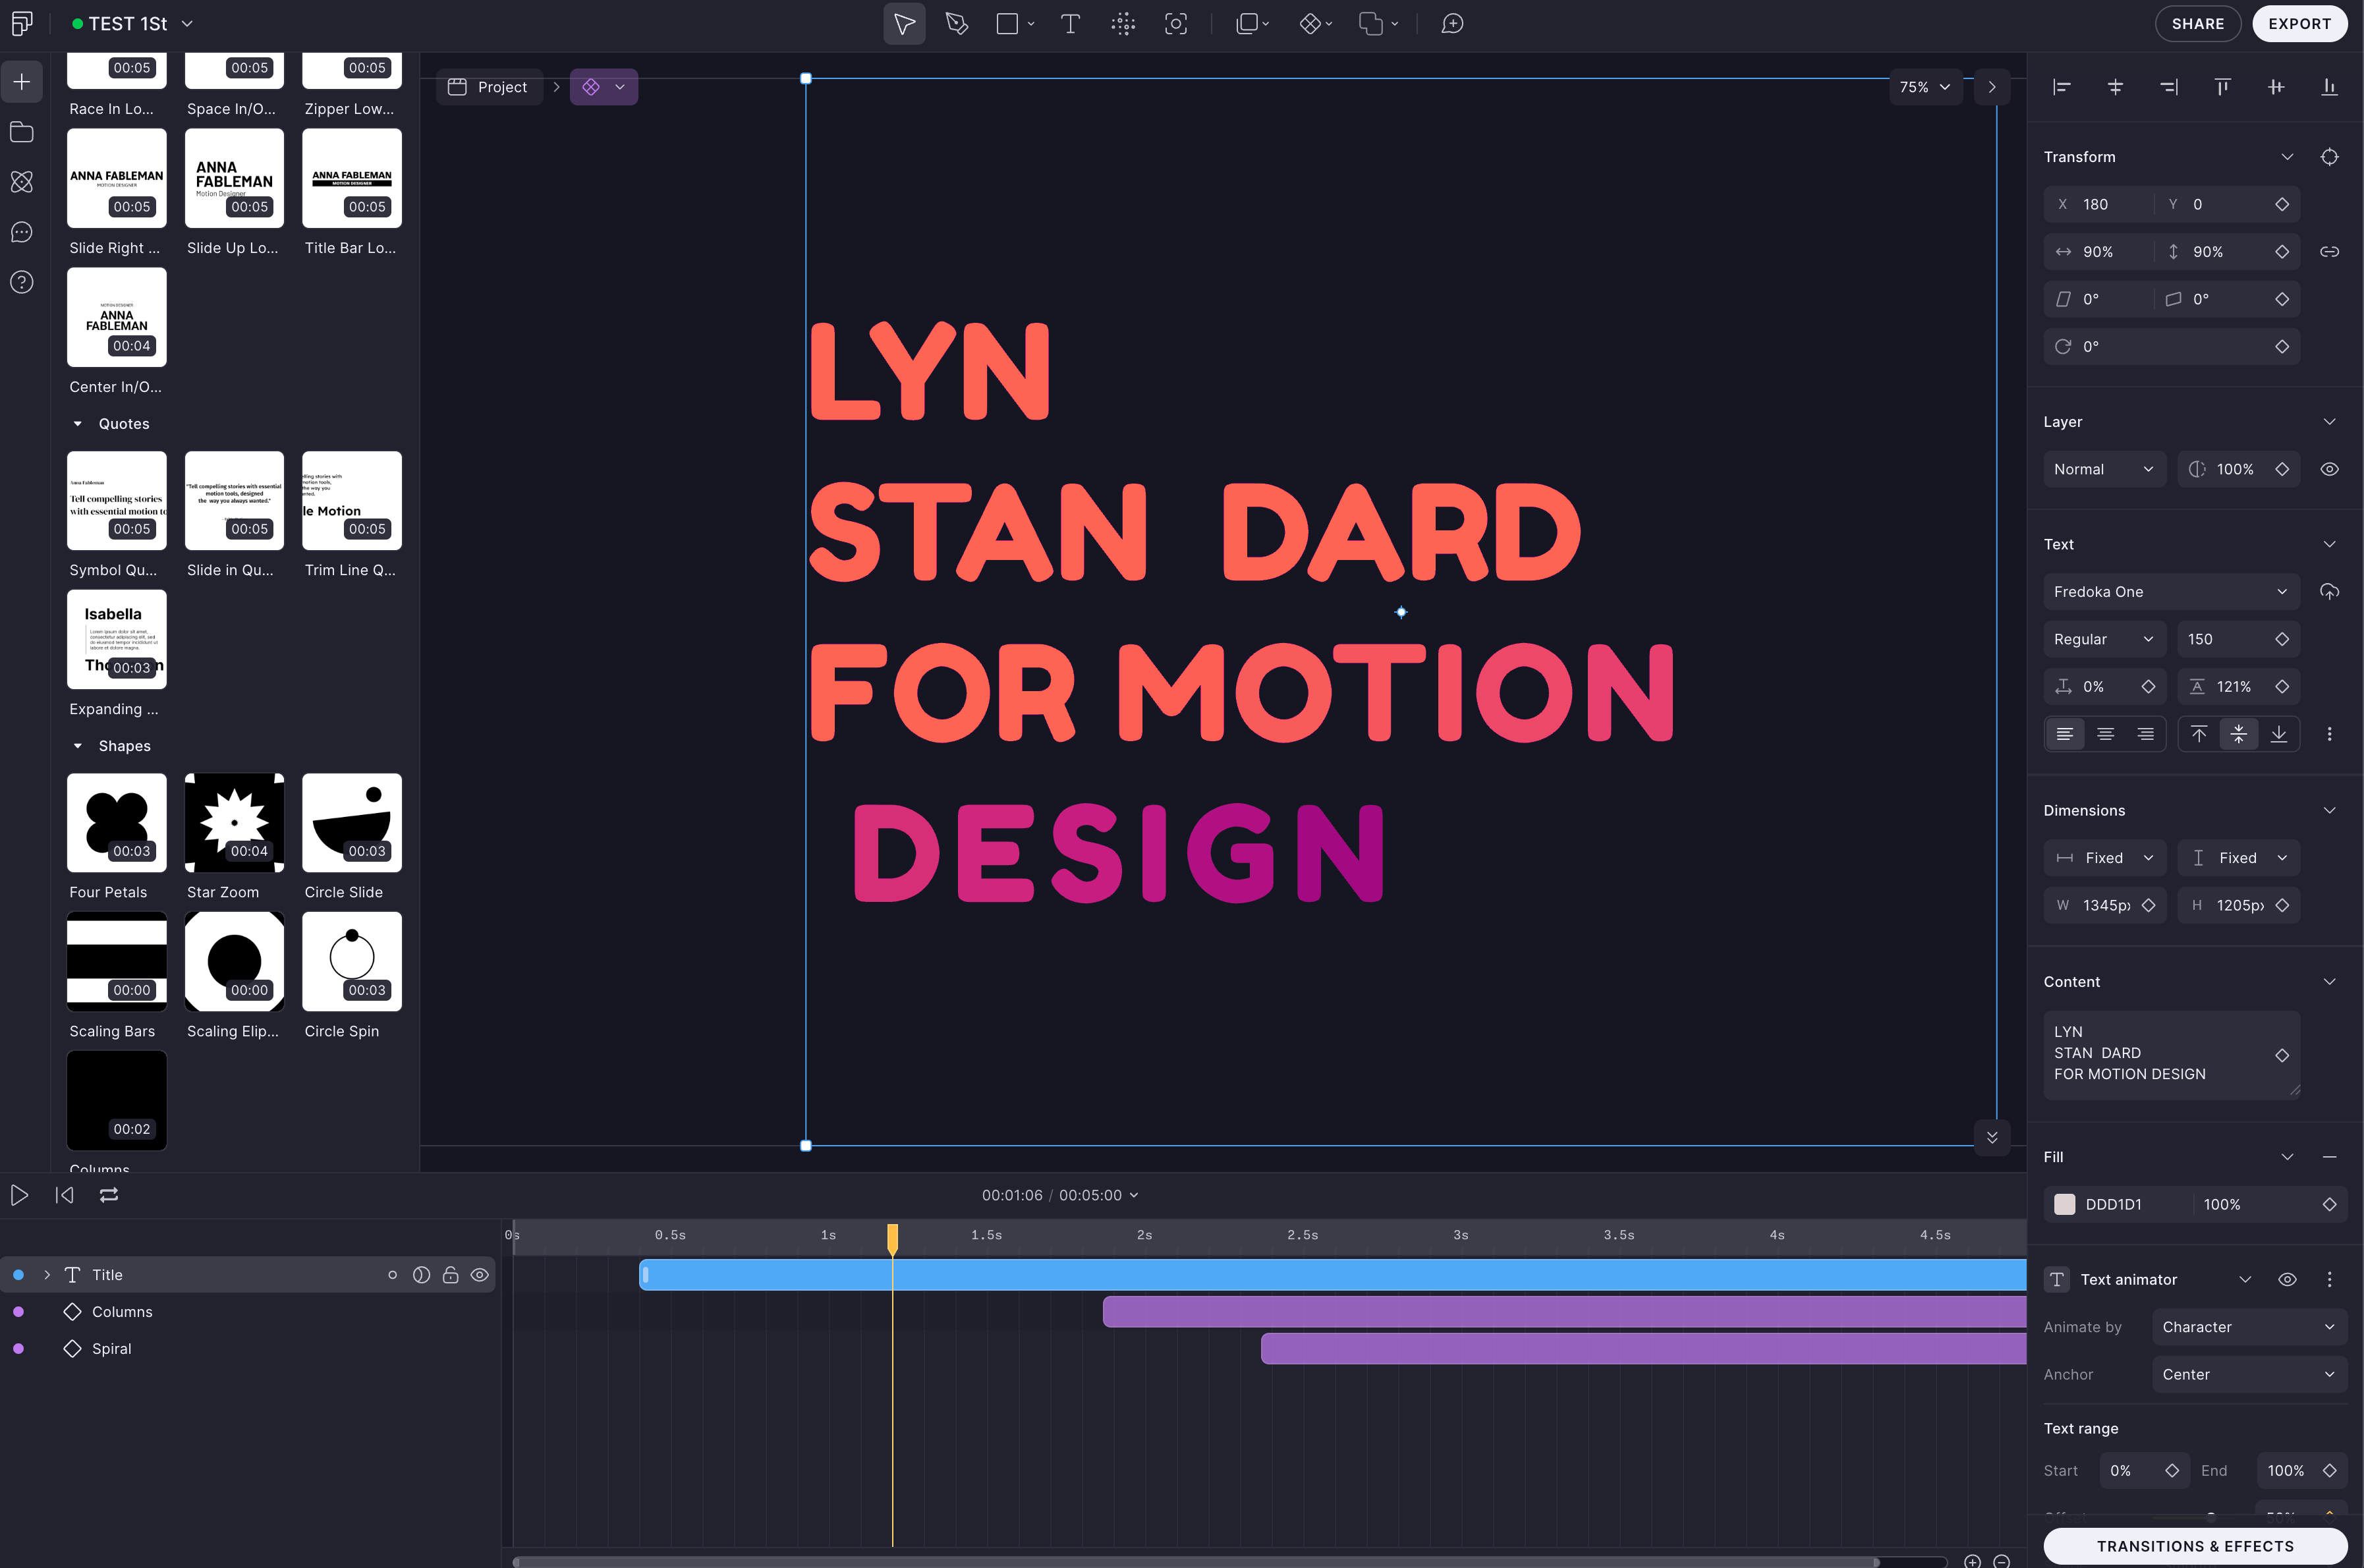Choose the Rectangle shape tool
Image resolution: width=2364 pixels, height=1568 pixels.
[1008, 24]
